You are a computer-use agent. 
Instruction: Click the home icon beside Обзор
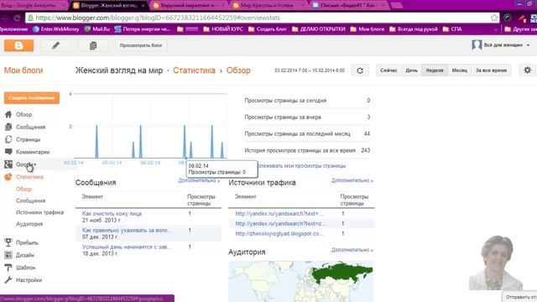coord(8,114)
